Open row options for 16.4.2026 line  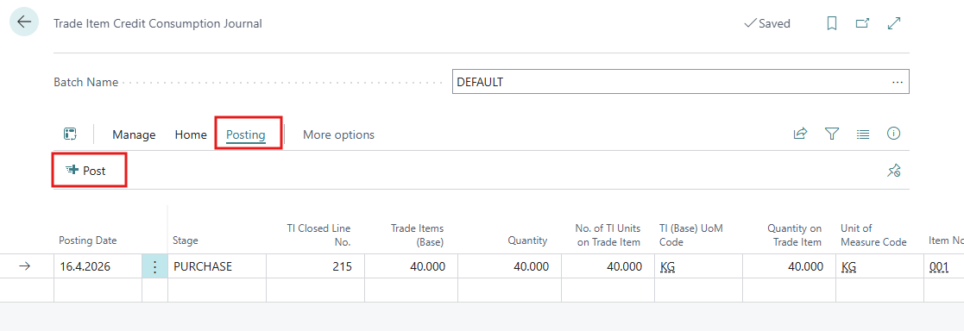point(154,266)
